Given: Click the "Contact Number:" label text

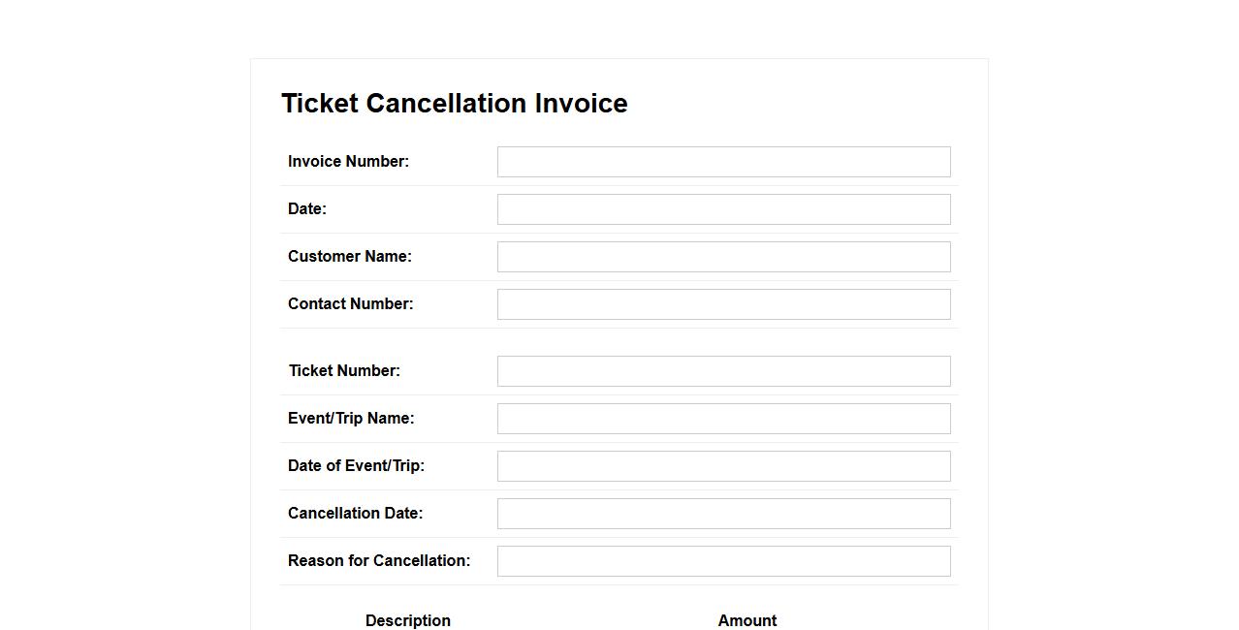Looking at the screenshot, I should [350, 304].
